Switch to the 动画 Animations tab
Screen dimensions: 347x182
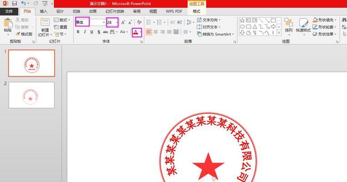click(x=93, y=11)
